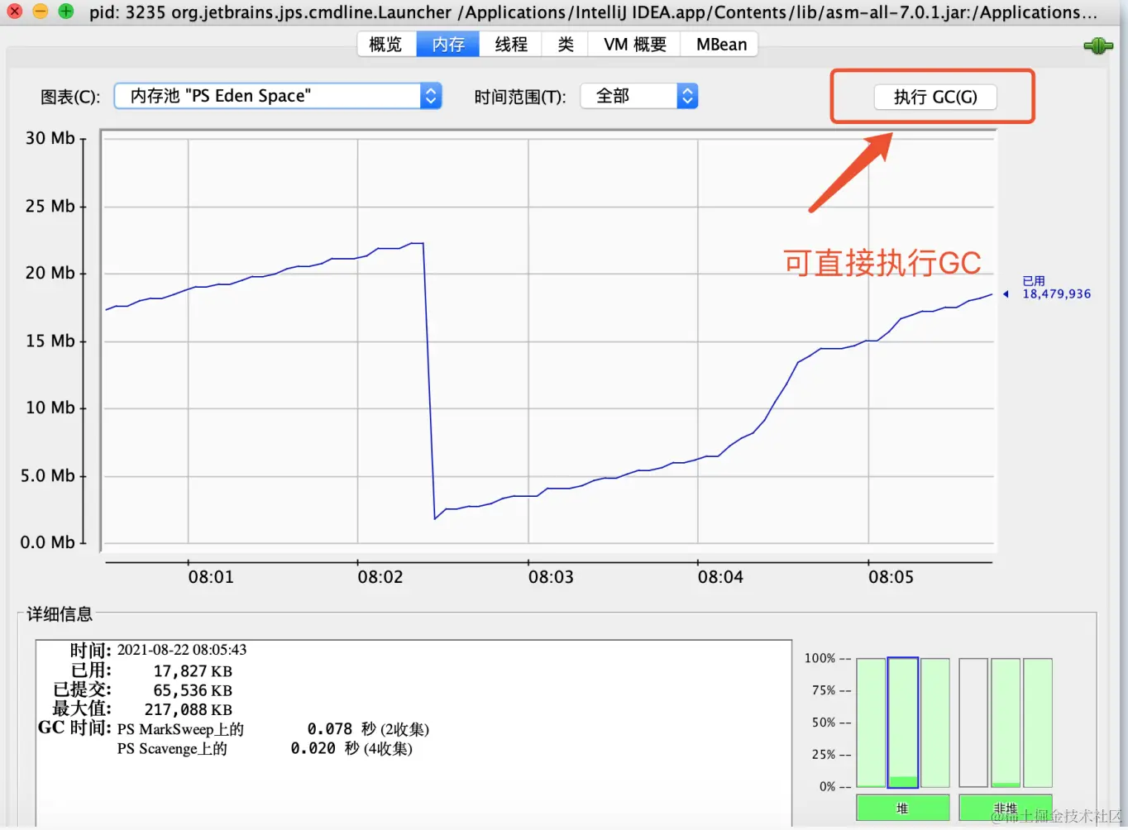The height and width of the screenshot is (830, 1128).
Task: Click the 堆 heap button
Action: pyautogui.click(x=902, y=808)
